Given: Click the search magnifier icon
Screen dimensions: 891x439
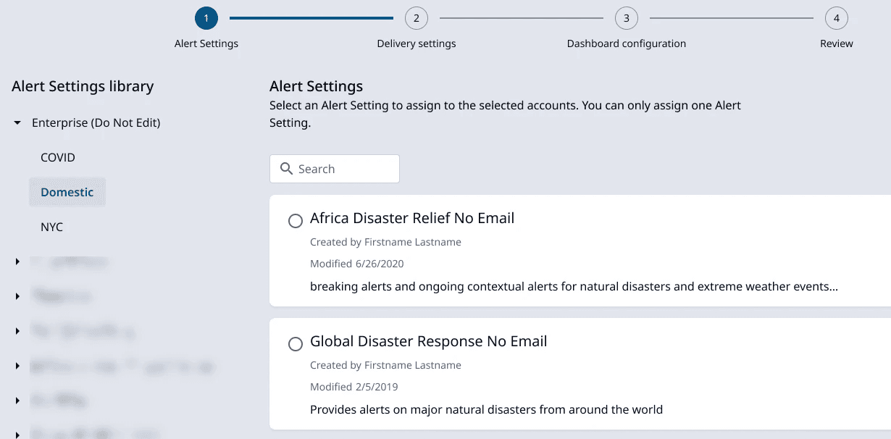Looking at the screenshot, I should pyautogui.click(x=286, y=169).
